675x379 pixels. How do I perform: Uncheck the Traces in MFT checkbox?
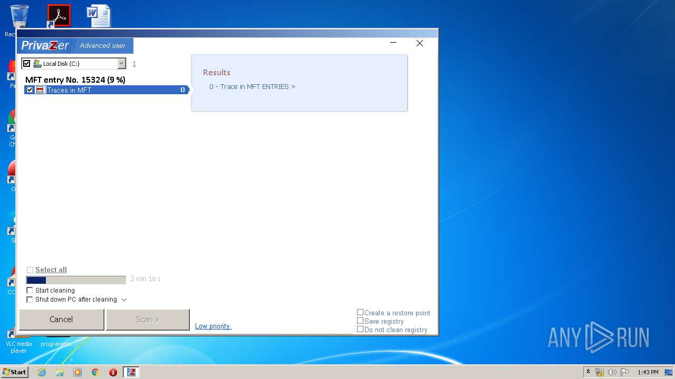[30, 90]
